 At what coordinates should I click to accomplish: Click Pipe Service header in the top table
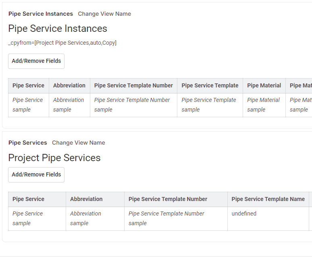click(x=28, y=85)
